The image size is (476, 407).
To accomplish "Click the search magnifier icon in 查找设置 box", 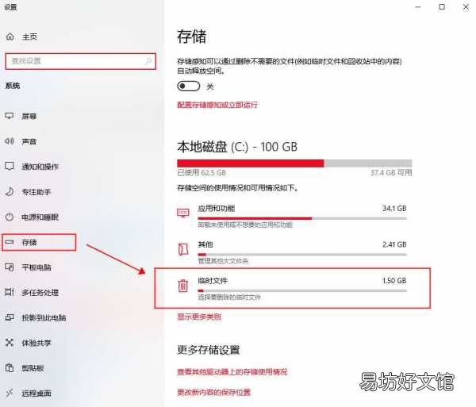I will [x=148, y=61].
